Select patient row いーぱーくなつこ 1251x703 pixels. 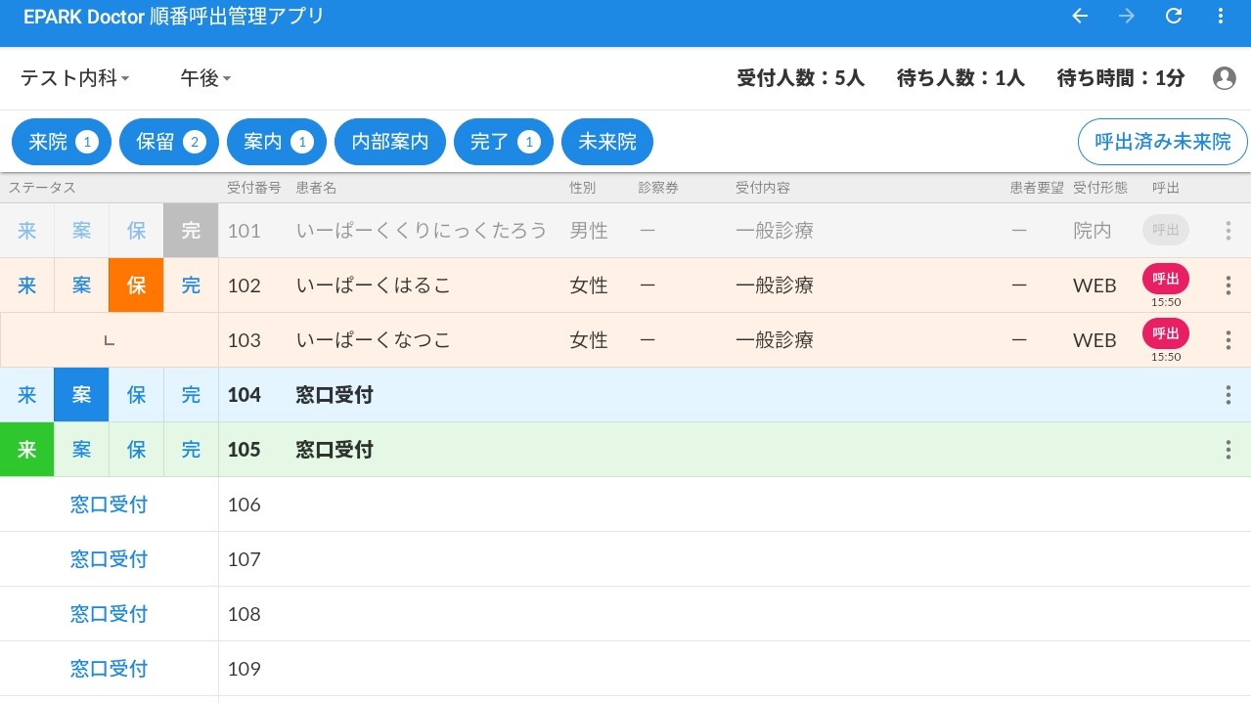[373, 340]
